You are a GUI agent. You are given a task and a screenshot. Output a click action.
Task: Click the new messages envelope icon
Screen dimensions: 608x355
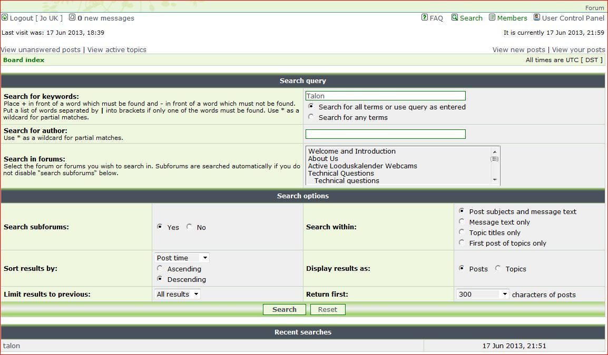point(72,17)
